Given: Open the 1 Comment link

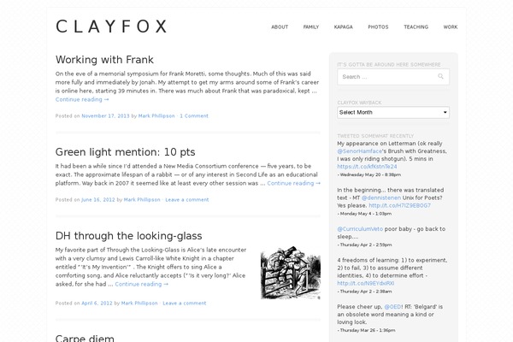Looking at the screenshot, I should click(x=194, y=116).
